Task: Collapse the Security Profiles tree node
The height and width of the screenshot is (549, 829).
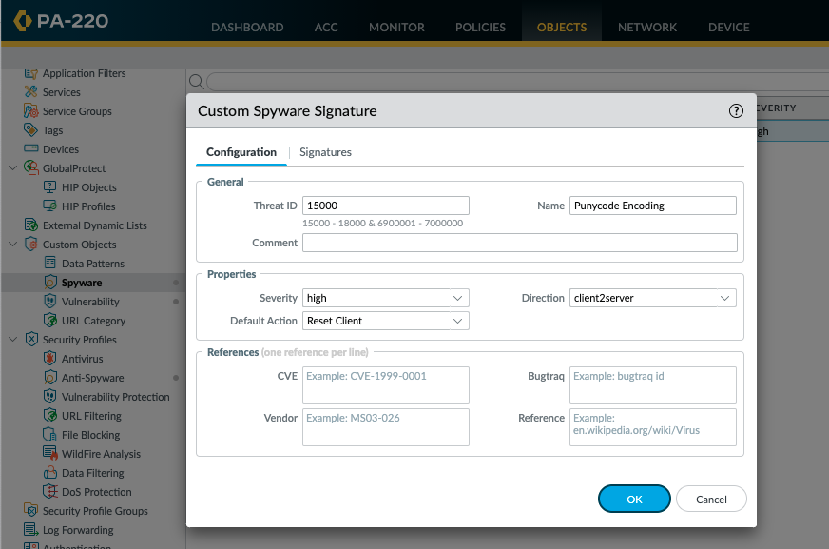Action: point(12,340)
